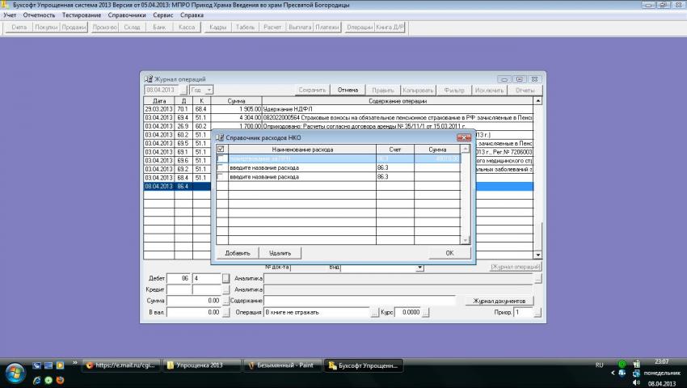Click the ellipsis button beside Дебет account
The image size is (687, 388).
[225, 278]
